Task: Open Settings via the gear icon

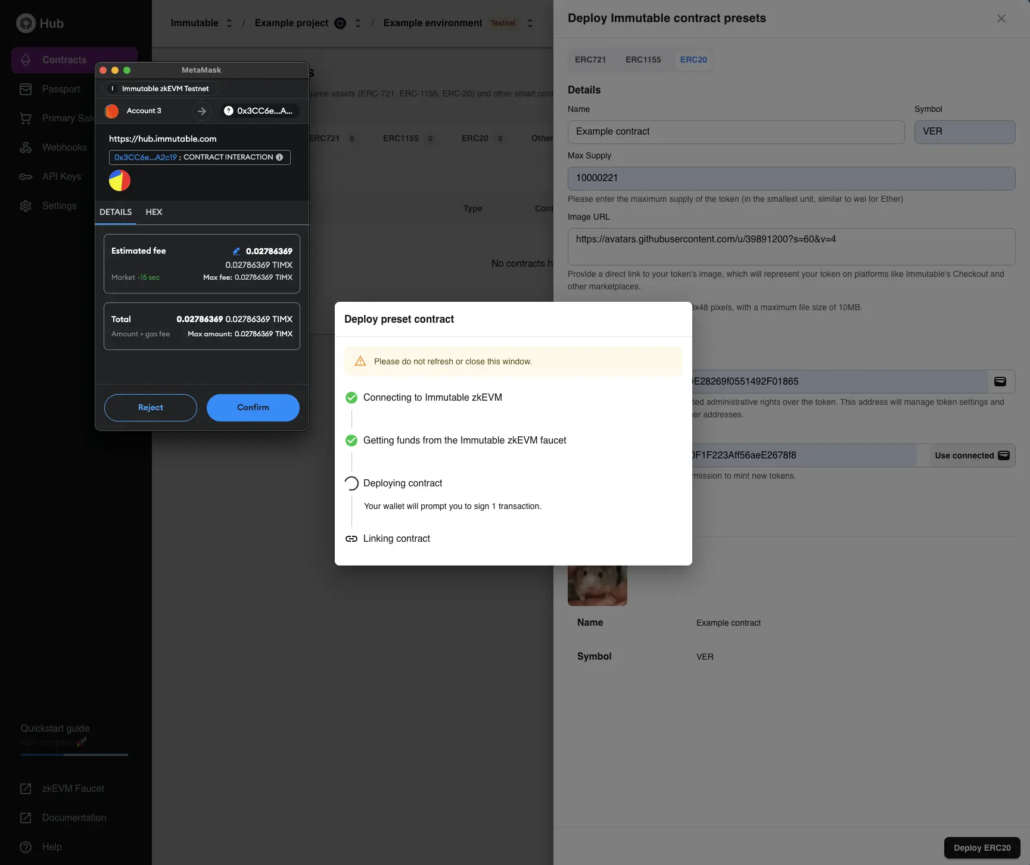Action: (26, 205)
